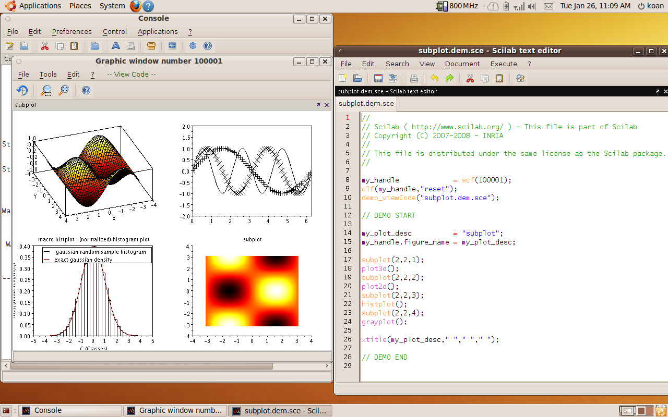The height and width of the screenshot is (417, 668).
Task: Open Preferences menu in Console window
Action: [71, 31]
